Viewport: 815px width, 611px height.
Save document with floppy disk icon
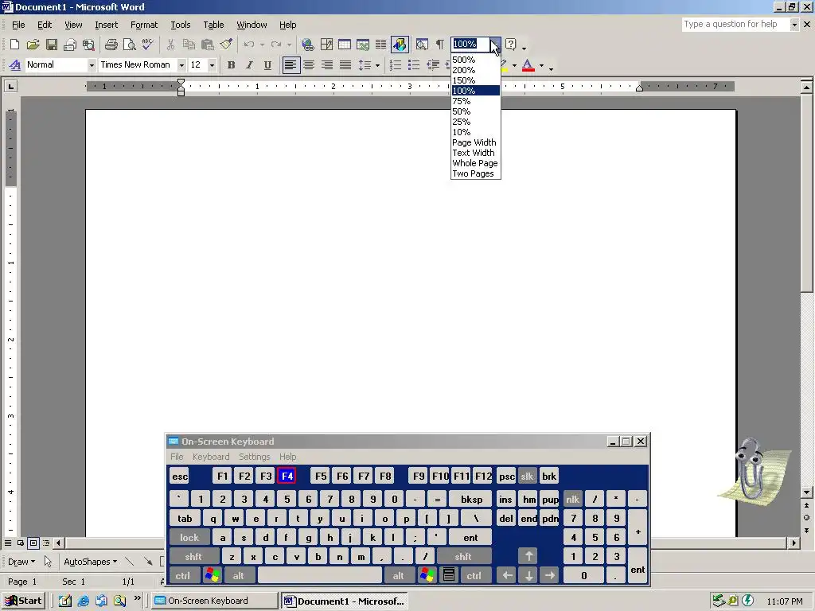pos(52,45)
